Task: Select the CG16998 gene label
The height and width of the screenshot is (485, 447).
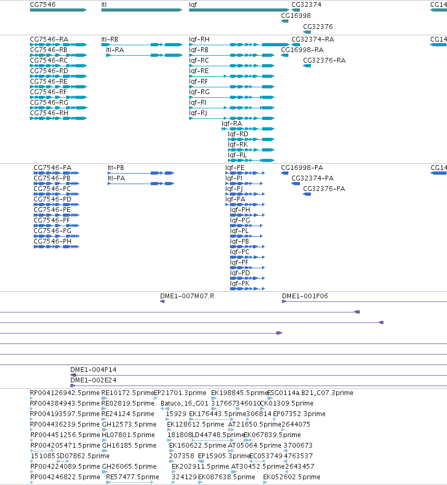Action: pyautogui.click(x=296, y=16)
